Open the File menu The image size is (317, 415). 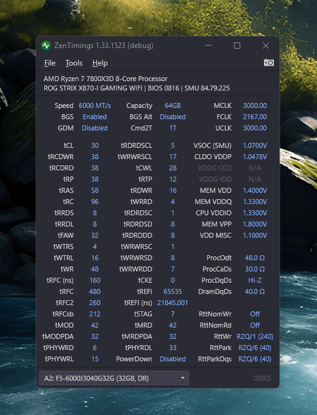tap(50, 63)
